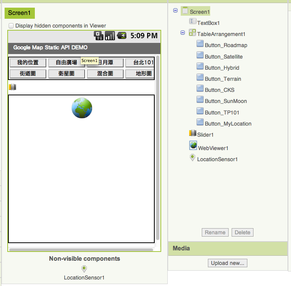Select the Screen1 label in the component tree
Screen dimensions: 291x286
coord(200,12)
